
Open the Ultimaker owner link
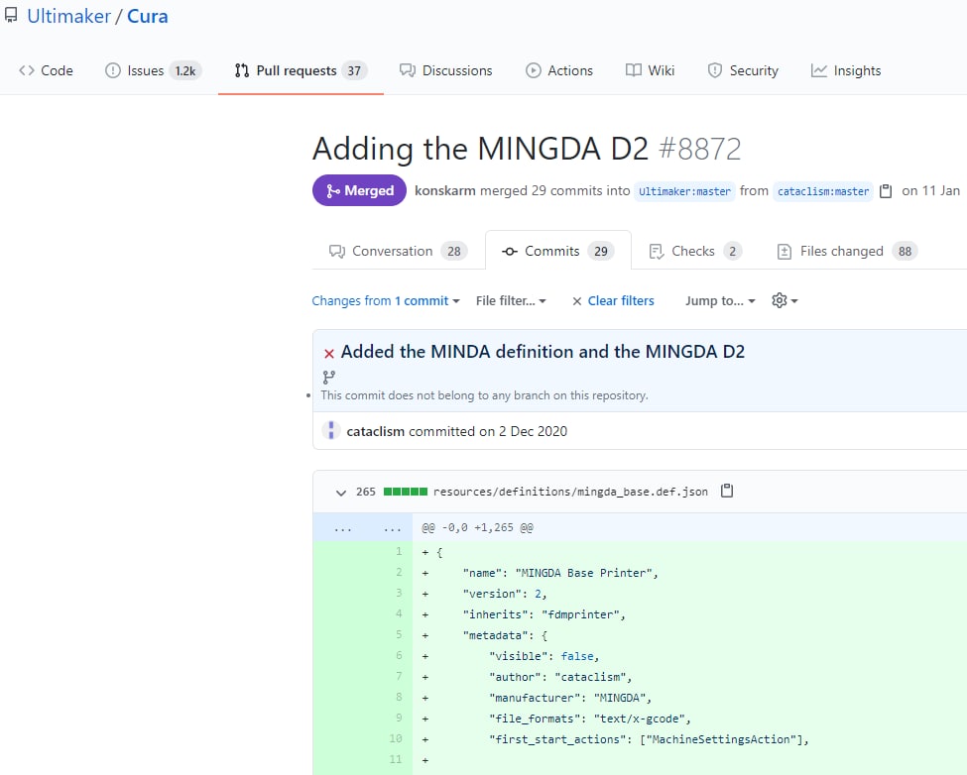pos(68,17)
